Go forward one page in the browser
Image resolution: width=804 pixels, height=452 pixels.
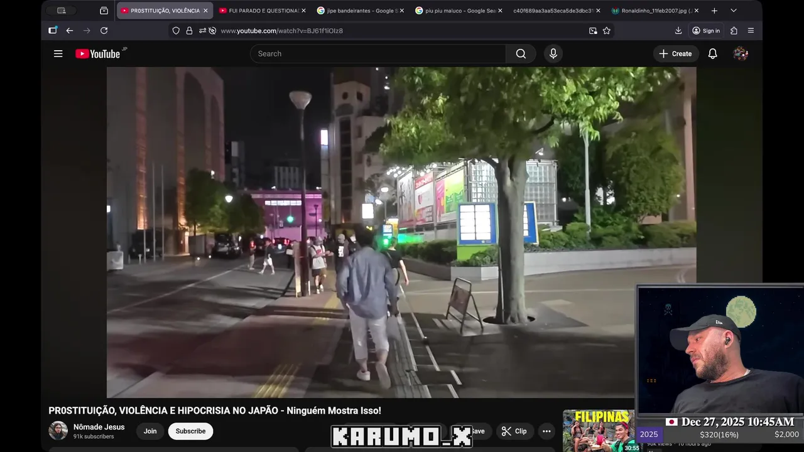click(87, 31)
